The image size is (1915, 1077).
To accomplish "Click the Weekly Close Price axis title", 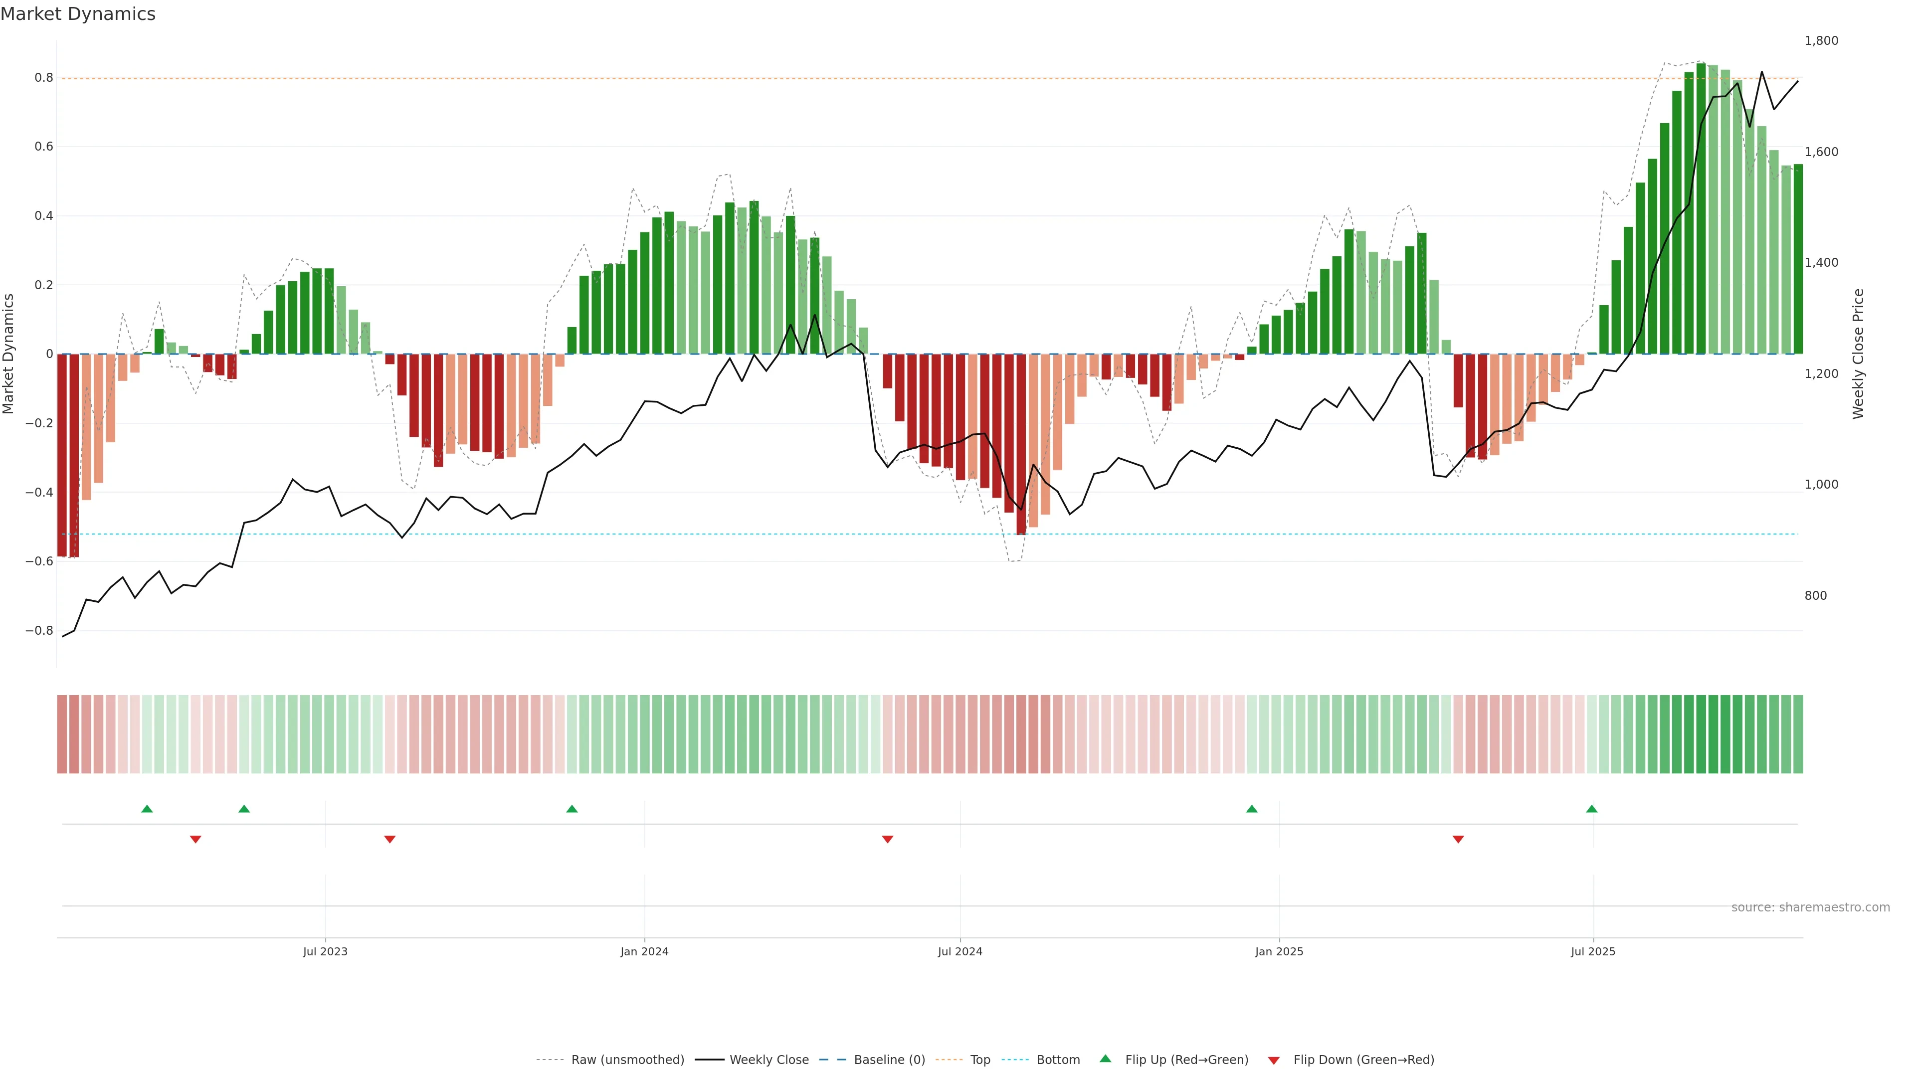I will (1859, 354).
